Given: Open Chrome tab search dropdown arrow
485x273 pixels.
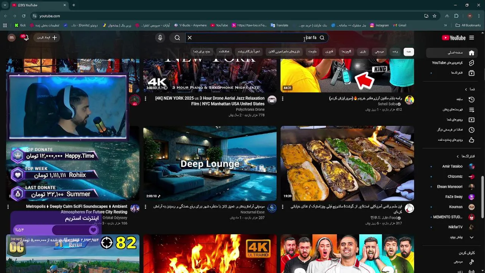Looking at the screenshot, I should [x=5, y=5].
